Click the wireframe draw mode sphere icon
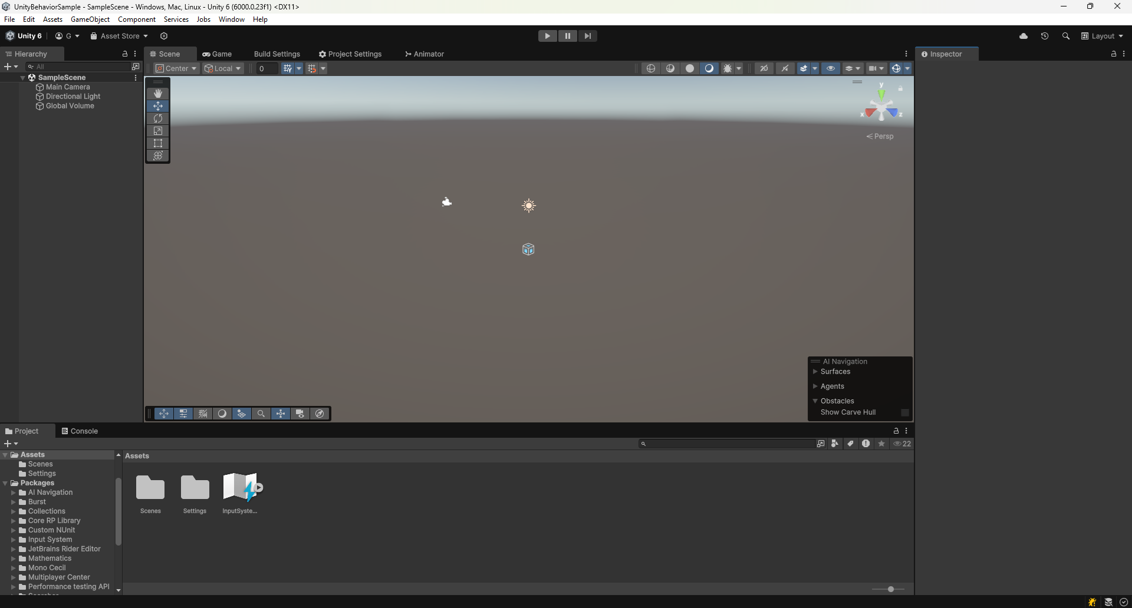 point(651,68)
